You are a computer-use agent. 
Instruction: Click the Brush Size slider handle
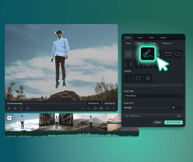tap(130, 108)
